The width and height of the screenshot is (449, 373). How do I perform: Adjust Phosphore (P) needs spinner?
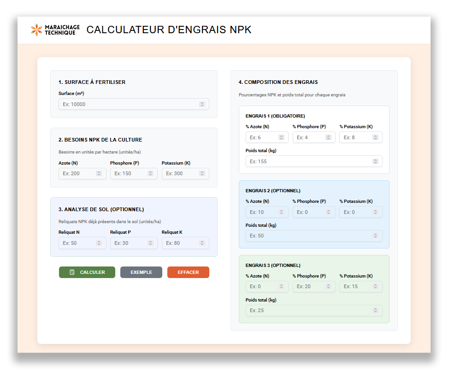[150, 173]
